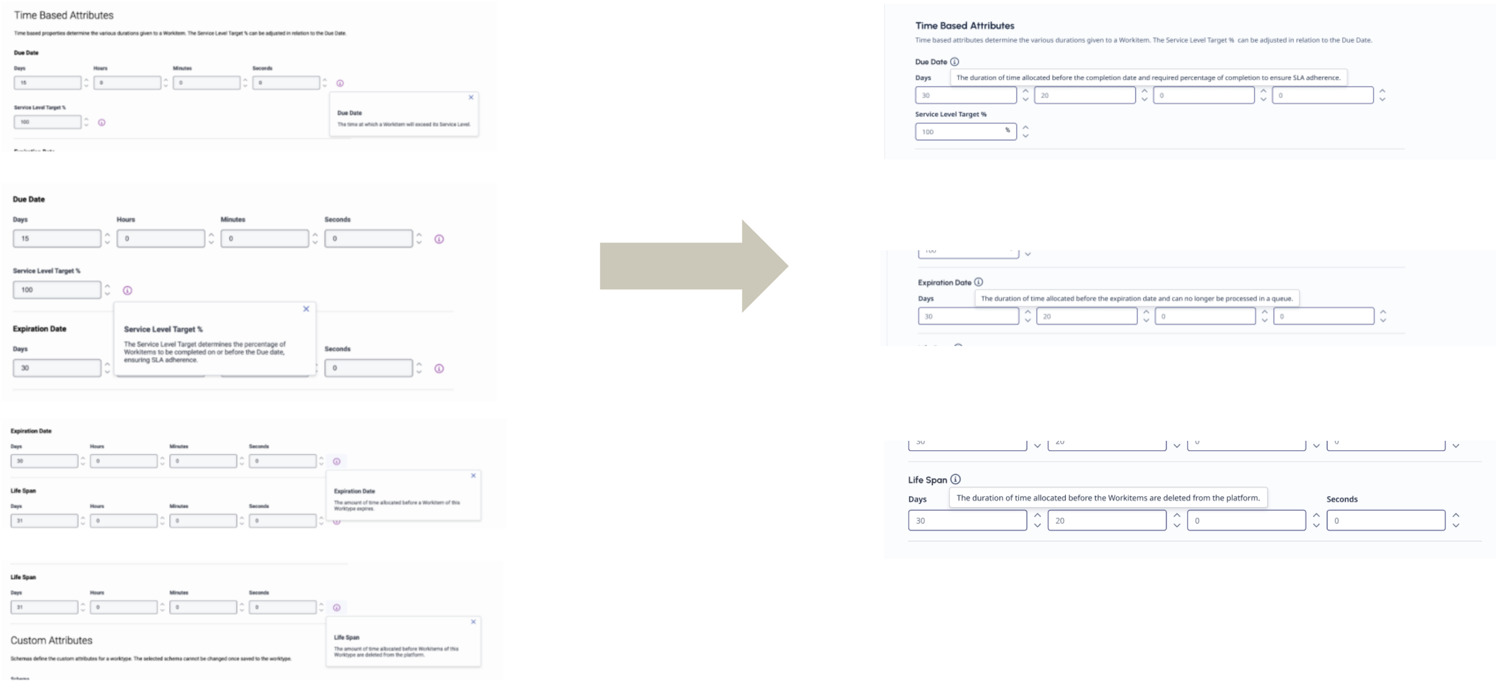This screenshot has height=690, width=1496.
Task: Click the Due Date Days field showing 15
Action: click(x=57, y=239)
